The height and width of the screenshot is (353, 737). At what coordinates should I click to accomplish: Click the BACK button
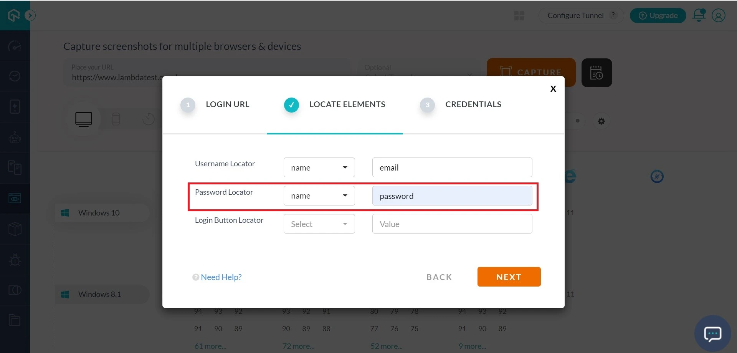point(439,277)
